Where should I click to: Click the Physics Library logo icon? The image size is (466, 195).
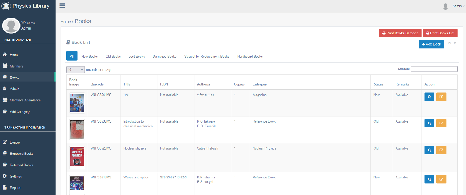[x=6, y=6]
